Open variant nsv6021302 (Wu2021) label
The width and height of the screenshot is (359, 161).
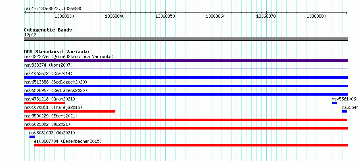[x=47, y=124]
